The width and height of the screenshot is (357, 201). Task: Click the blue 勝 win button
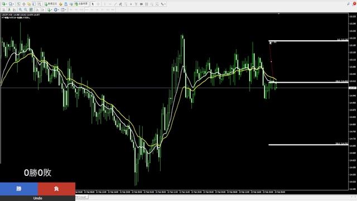point(19,189)
